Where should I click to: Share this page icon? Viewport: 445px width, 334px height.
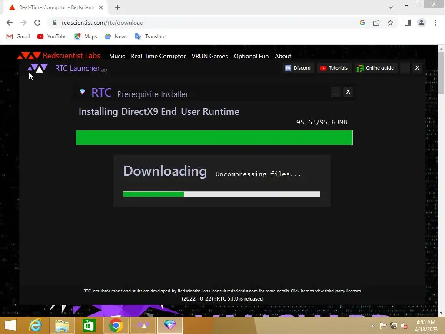point(376,23)
